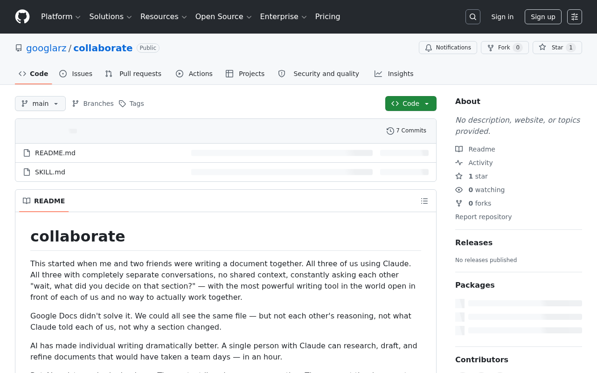
Task: Open the SKILL.md file
Action: 50,172
